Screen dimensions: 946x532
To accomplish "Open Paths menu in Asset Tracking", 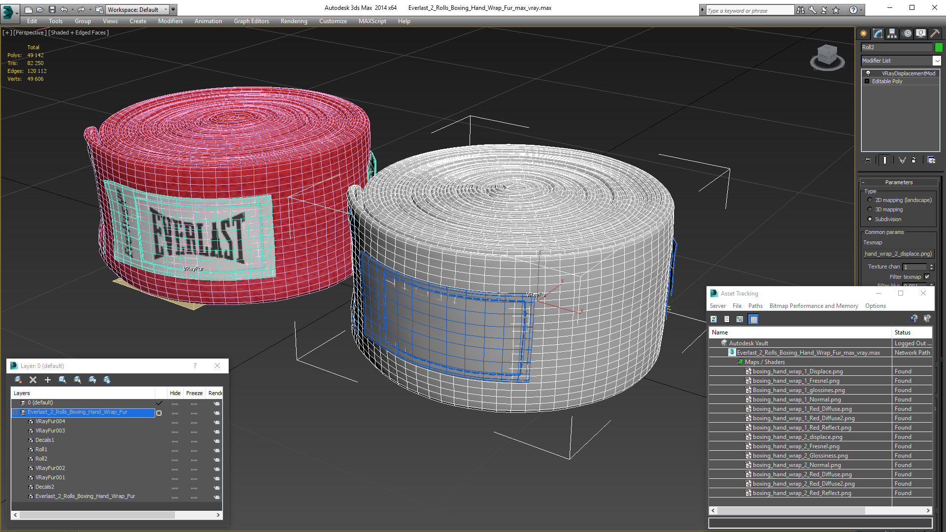I will click(x=755, y=306).
